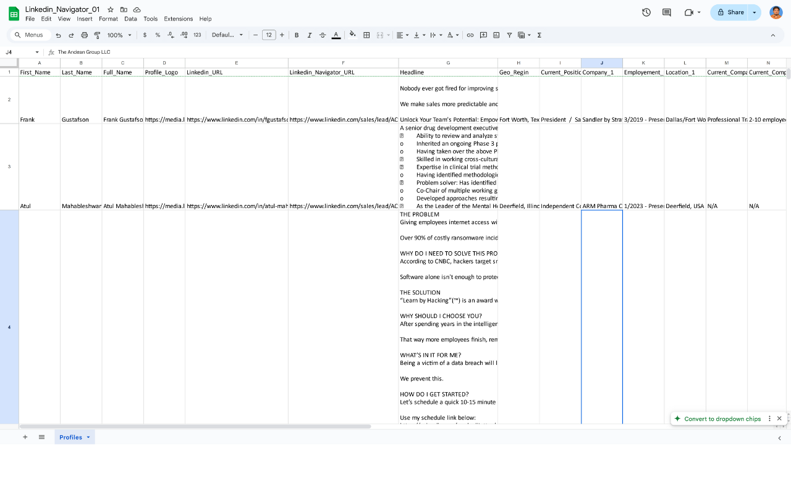Collapse the toolbar header with chevron
The height and width of the screenshot is (494, 791).
(772, 35)
